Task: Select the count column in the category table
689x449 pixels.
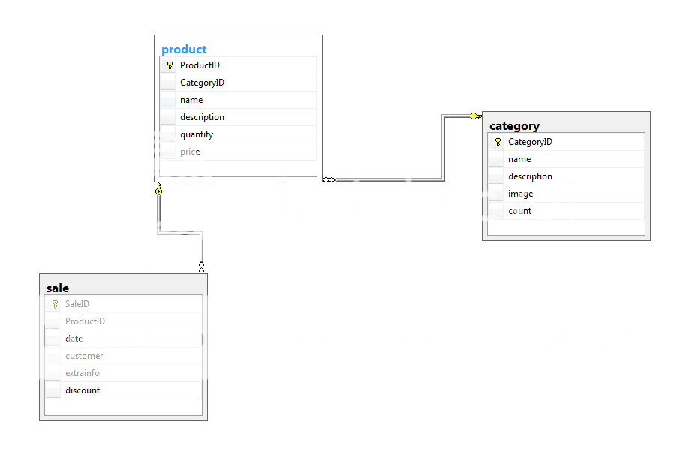Action: tap(520, 210)
